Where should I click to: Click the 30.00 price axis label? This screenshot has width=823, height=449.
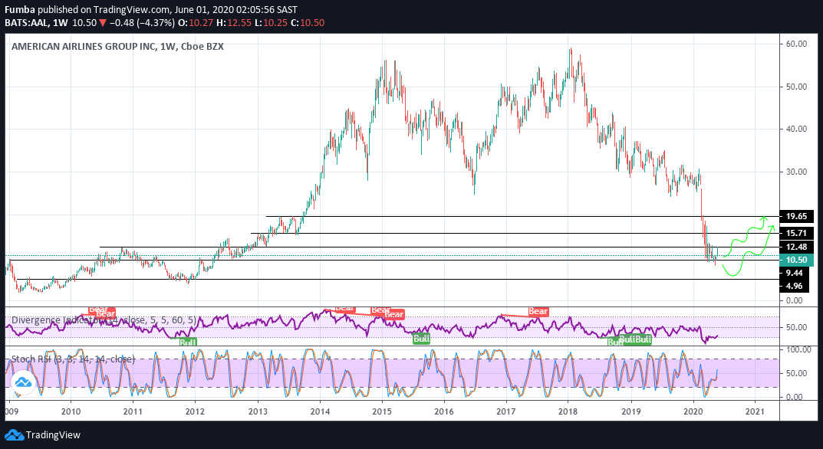[x=796, y=172]
